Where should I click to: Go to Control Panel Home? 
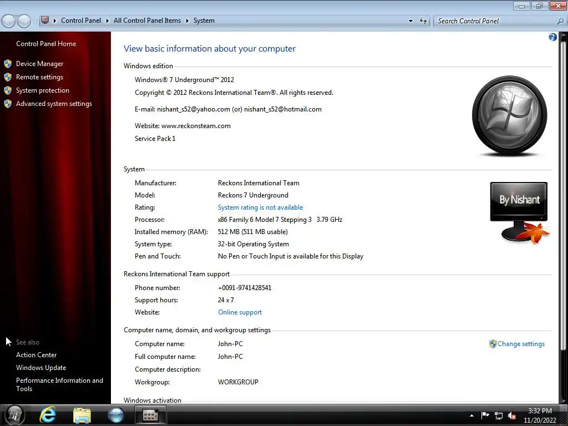click(46, 44)
